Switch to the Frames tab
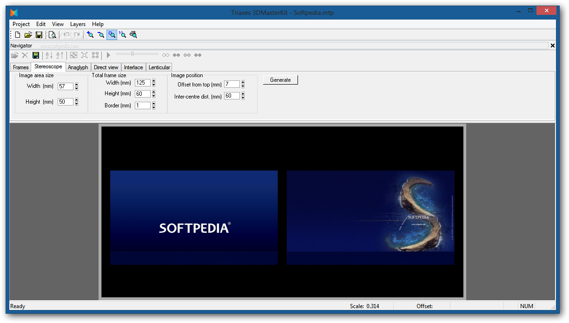The image size is (569, 323). (21, 67)
